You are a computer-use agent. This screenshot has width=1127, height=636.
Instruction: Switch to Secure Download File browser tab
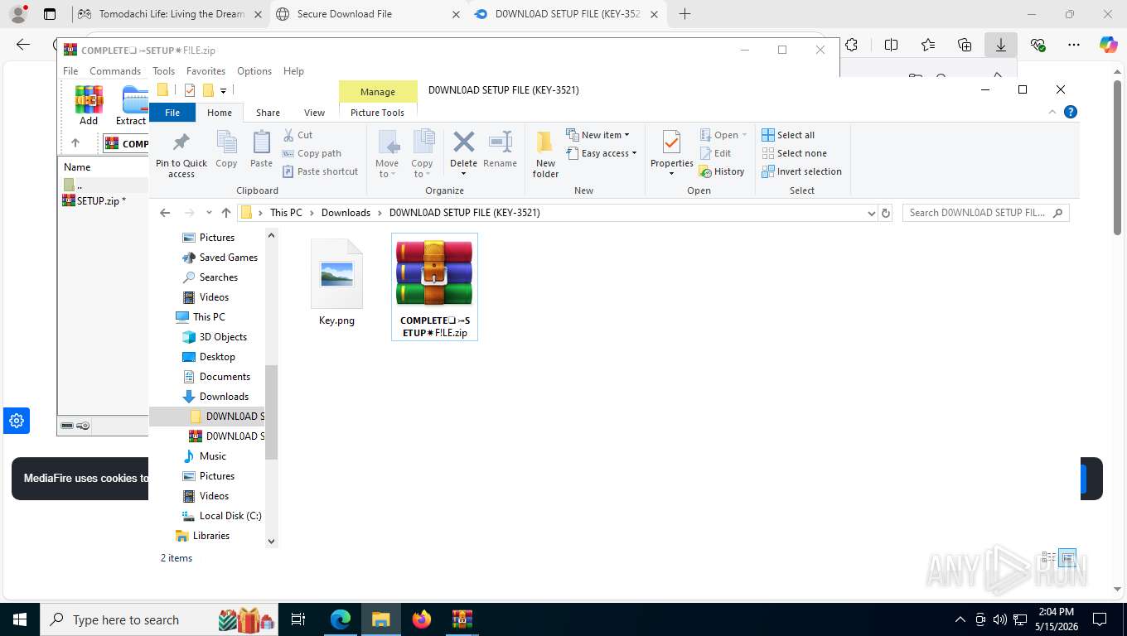[x=368, y=14]
